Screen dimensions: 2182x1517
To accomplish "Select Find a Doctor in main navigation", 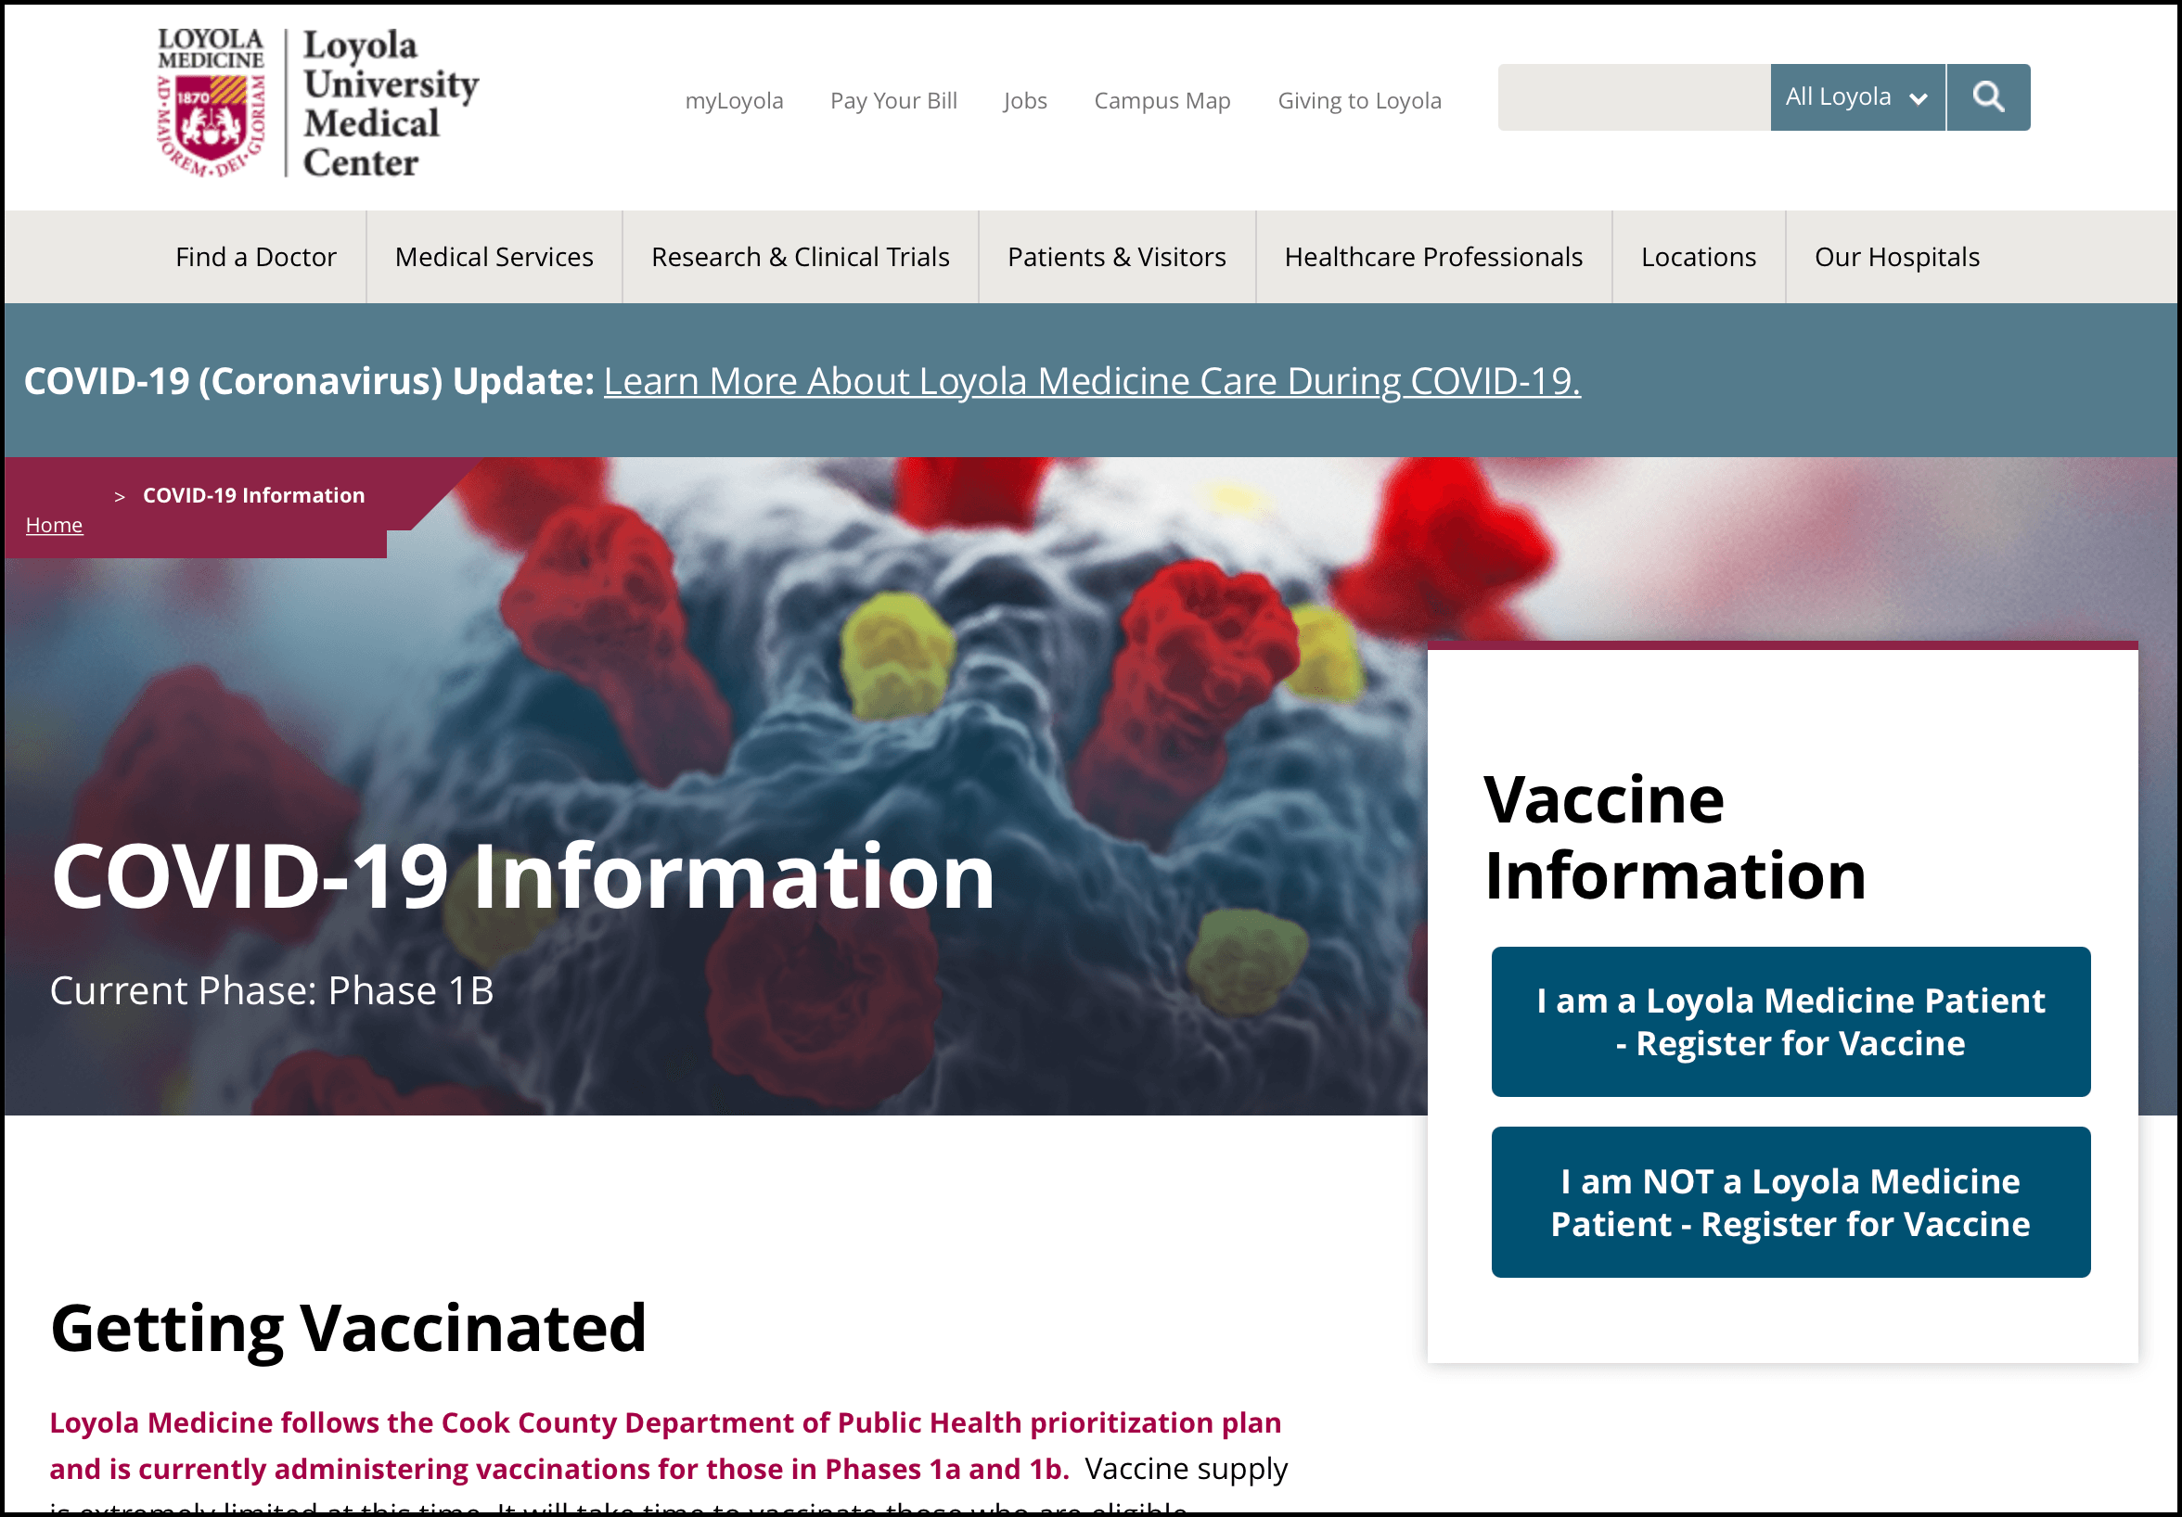I will pyautogui.click(x=256, y=257).
